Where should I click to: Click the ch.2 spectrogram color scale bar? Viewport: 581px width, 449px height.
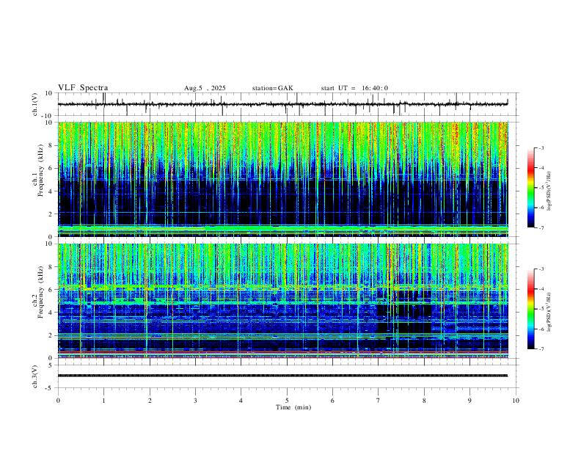point(531,309)
